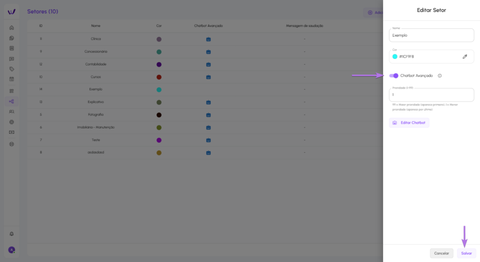
Task: Open the WhatsApp icon in the sidebar
Action: point(12,38)
